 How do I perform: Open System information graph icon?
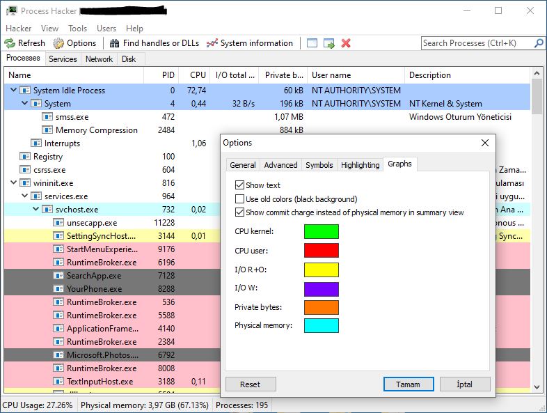[x=212, y=43]
